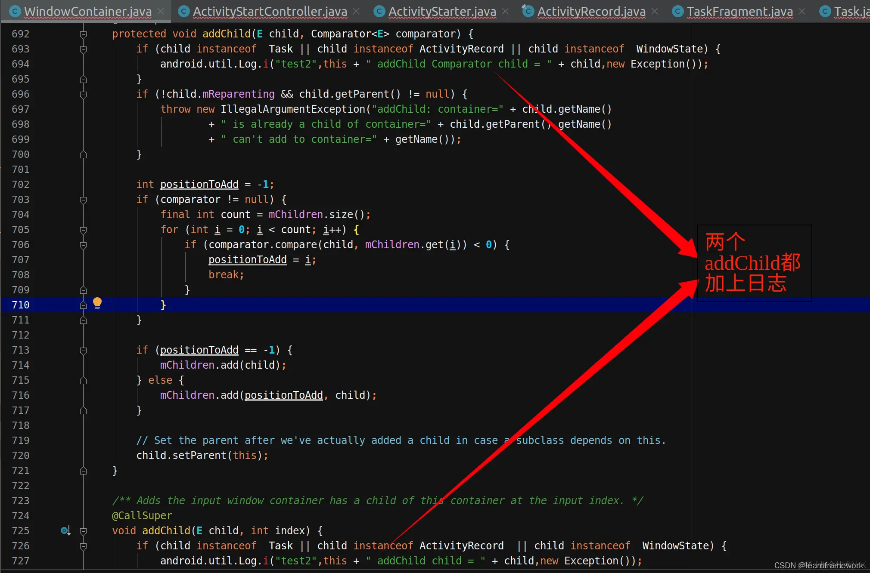
Task: Close the ActivityStarter.java tab
Action: 505,12
